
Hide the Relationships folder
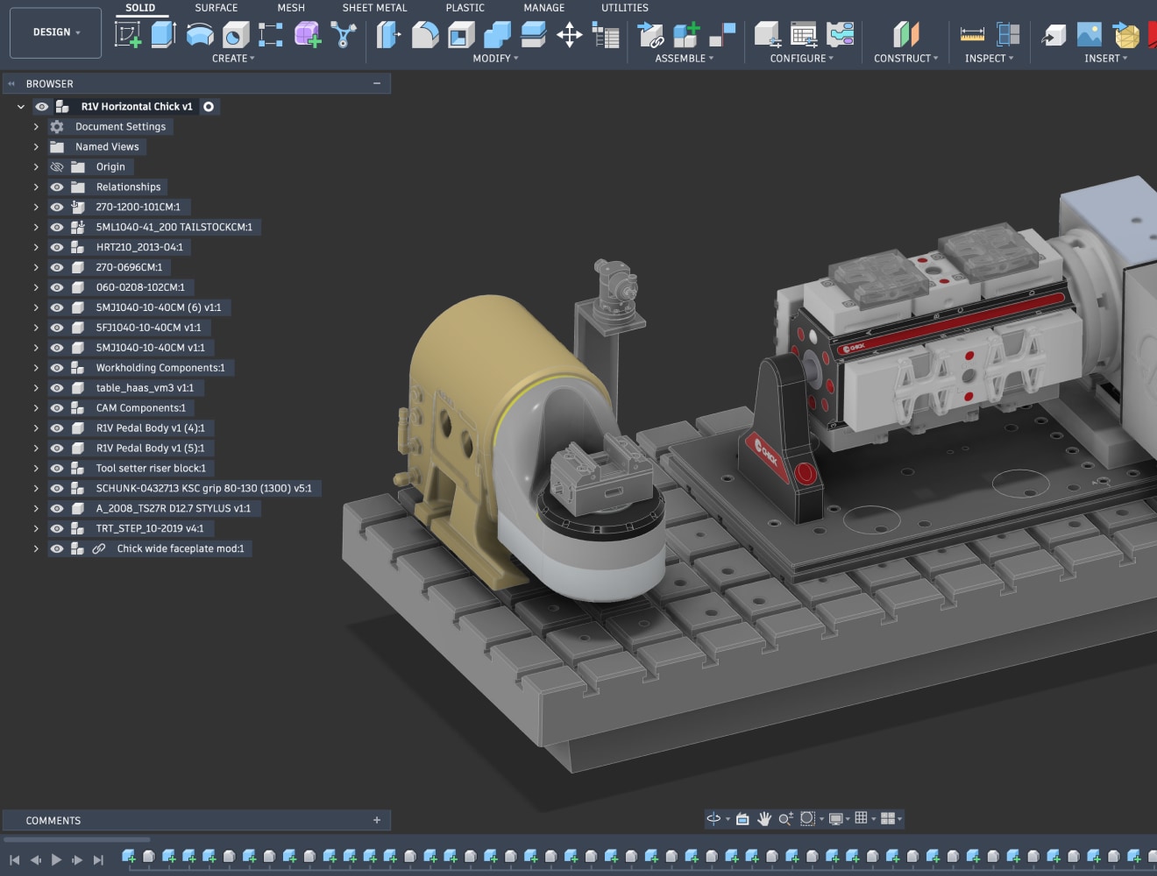tap(57, 187)
